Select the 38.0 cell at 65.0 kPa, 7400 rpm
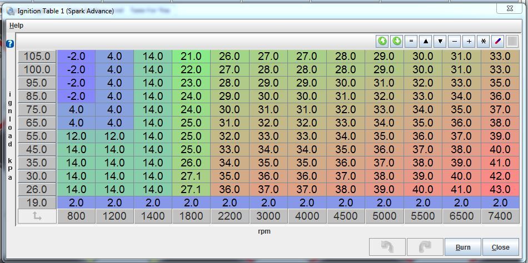This screenshot has width=528, height=263. [500, 123]
